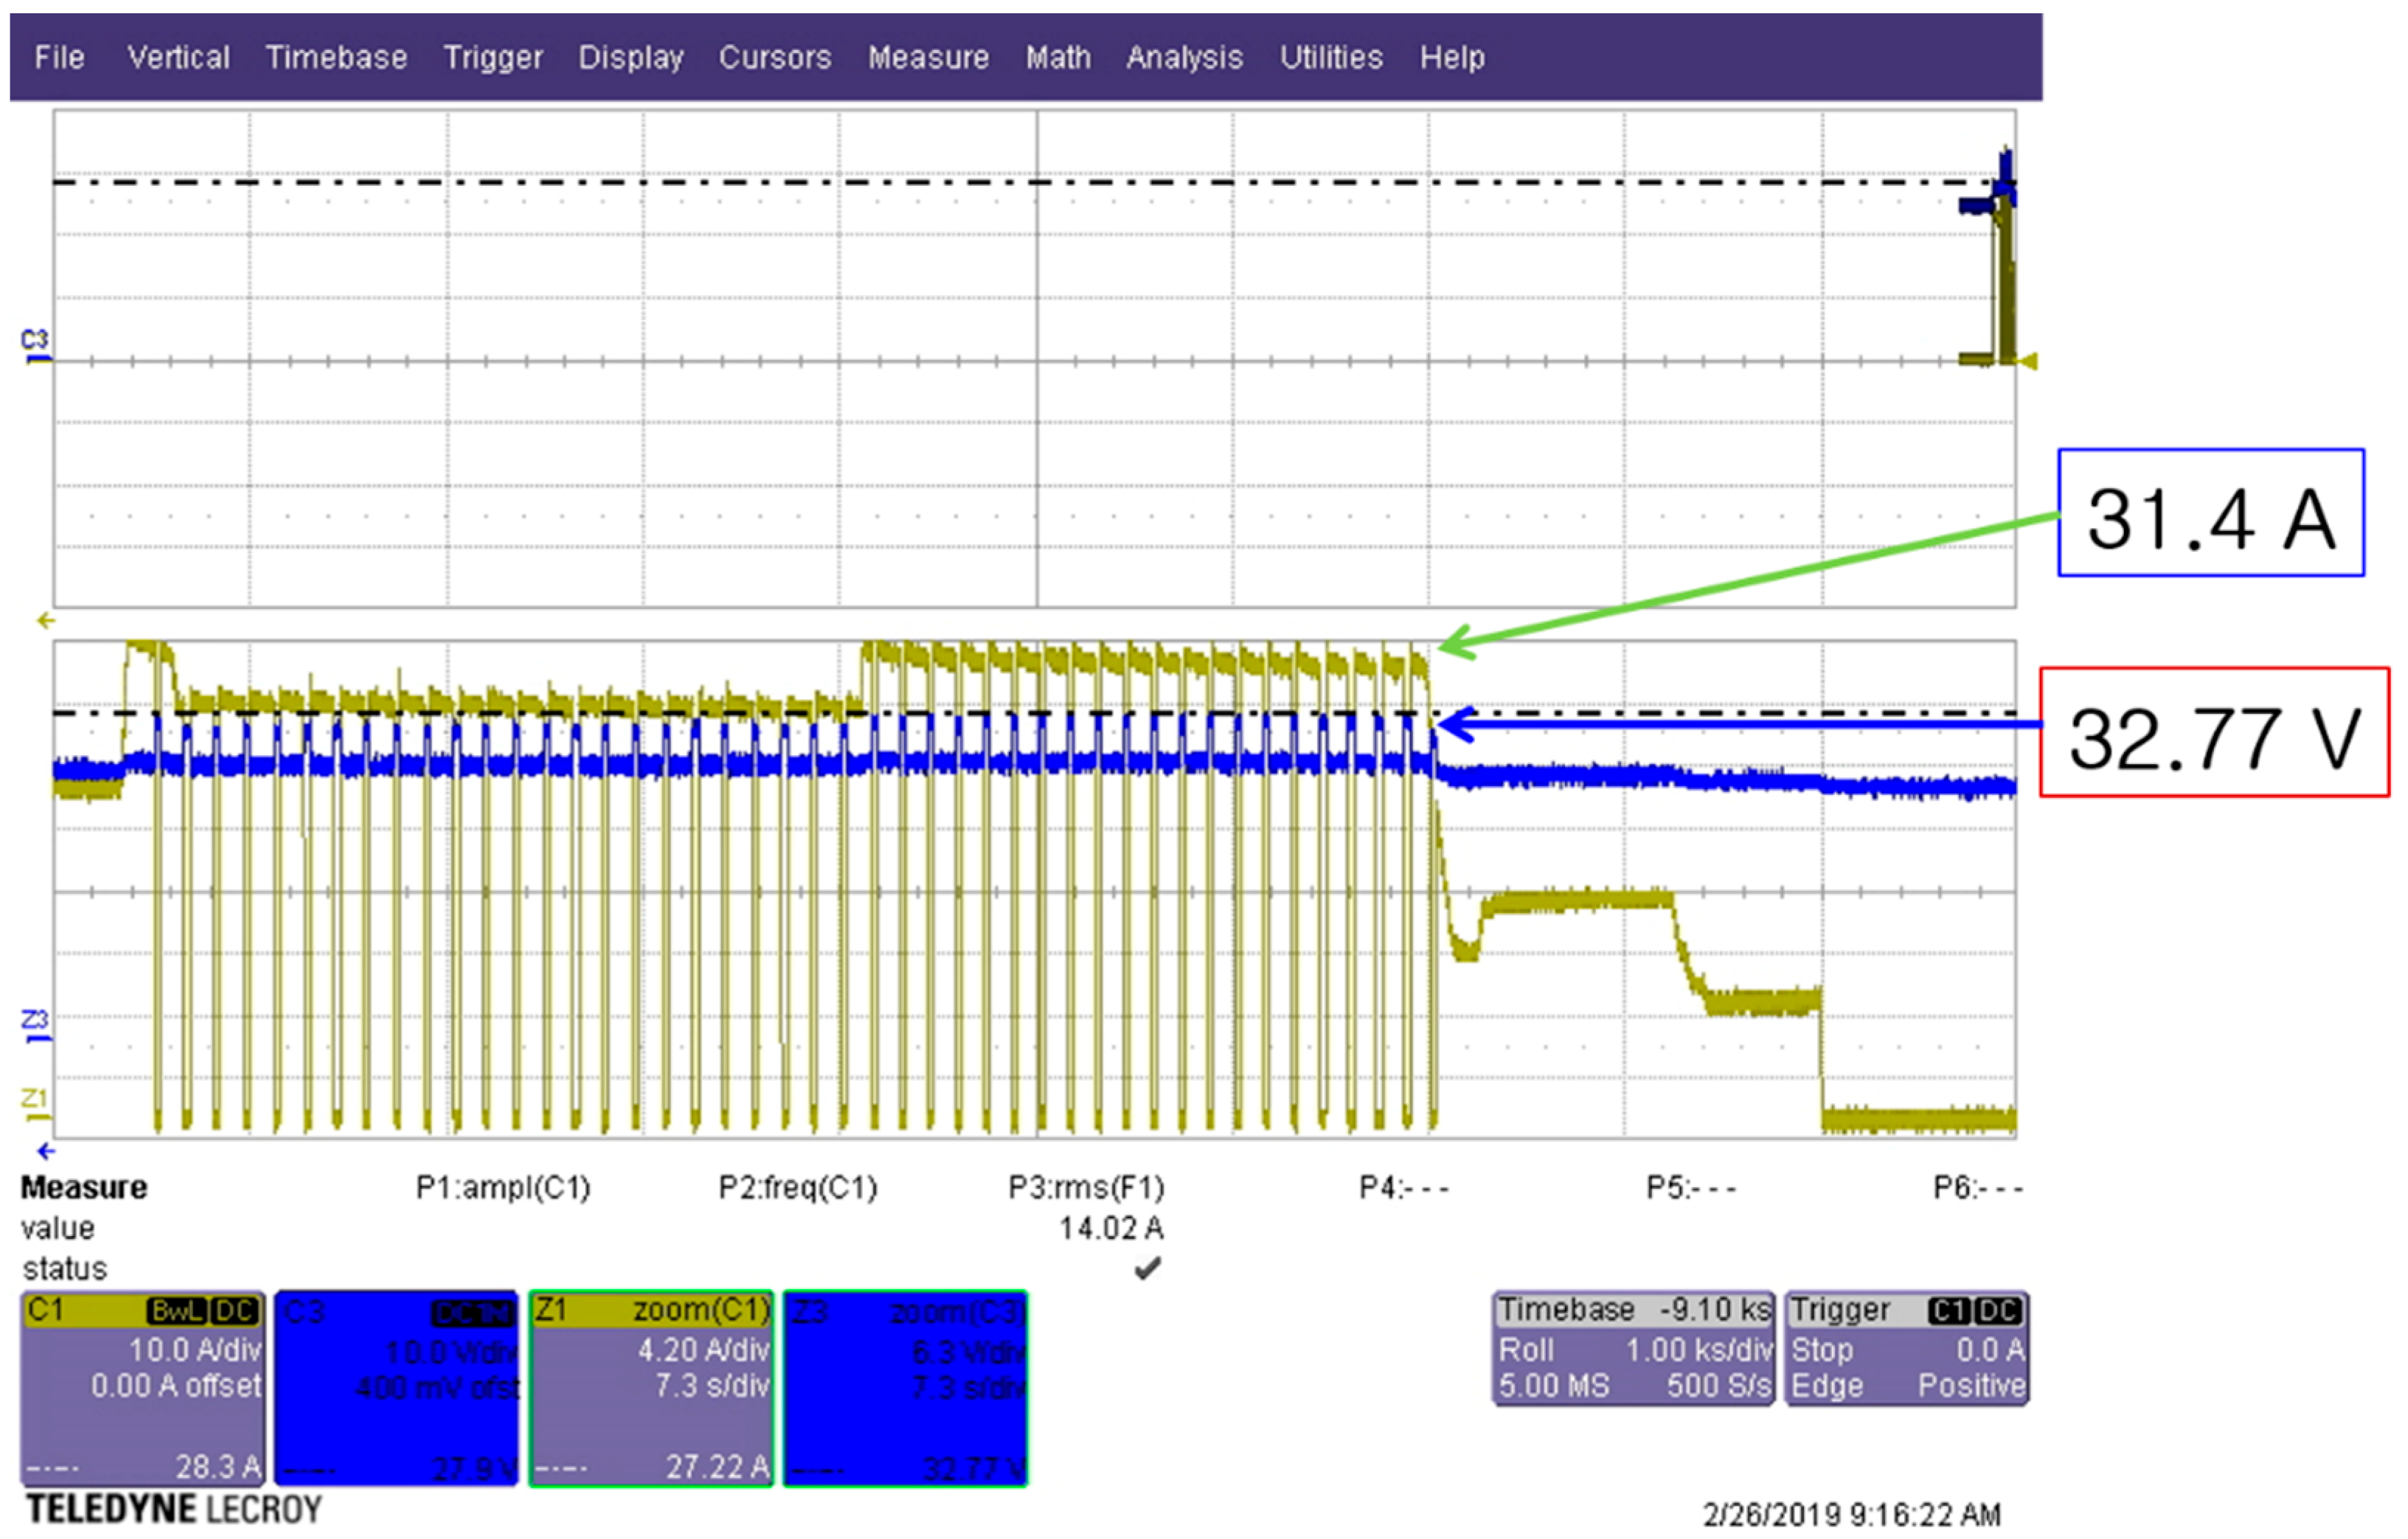This screenshot has width=2408, height=1539.
Task: Open the Timebase menu
Action: click(336, 57)
